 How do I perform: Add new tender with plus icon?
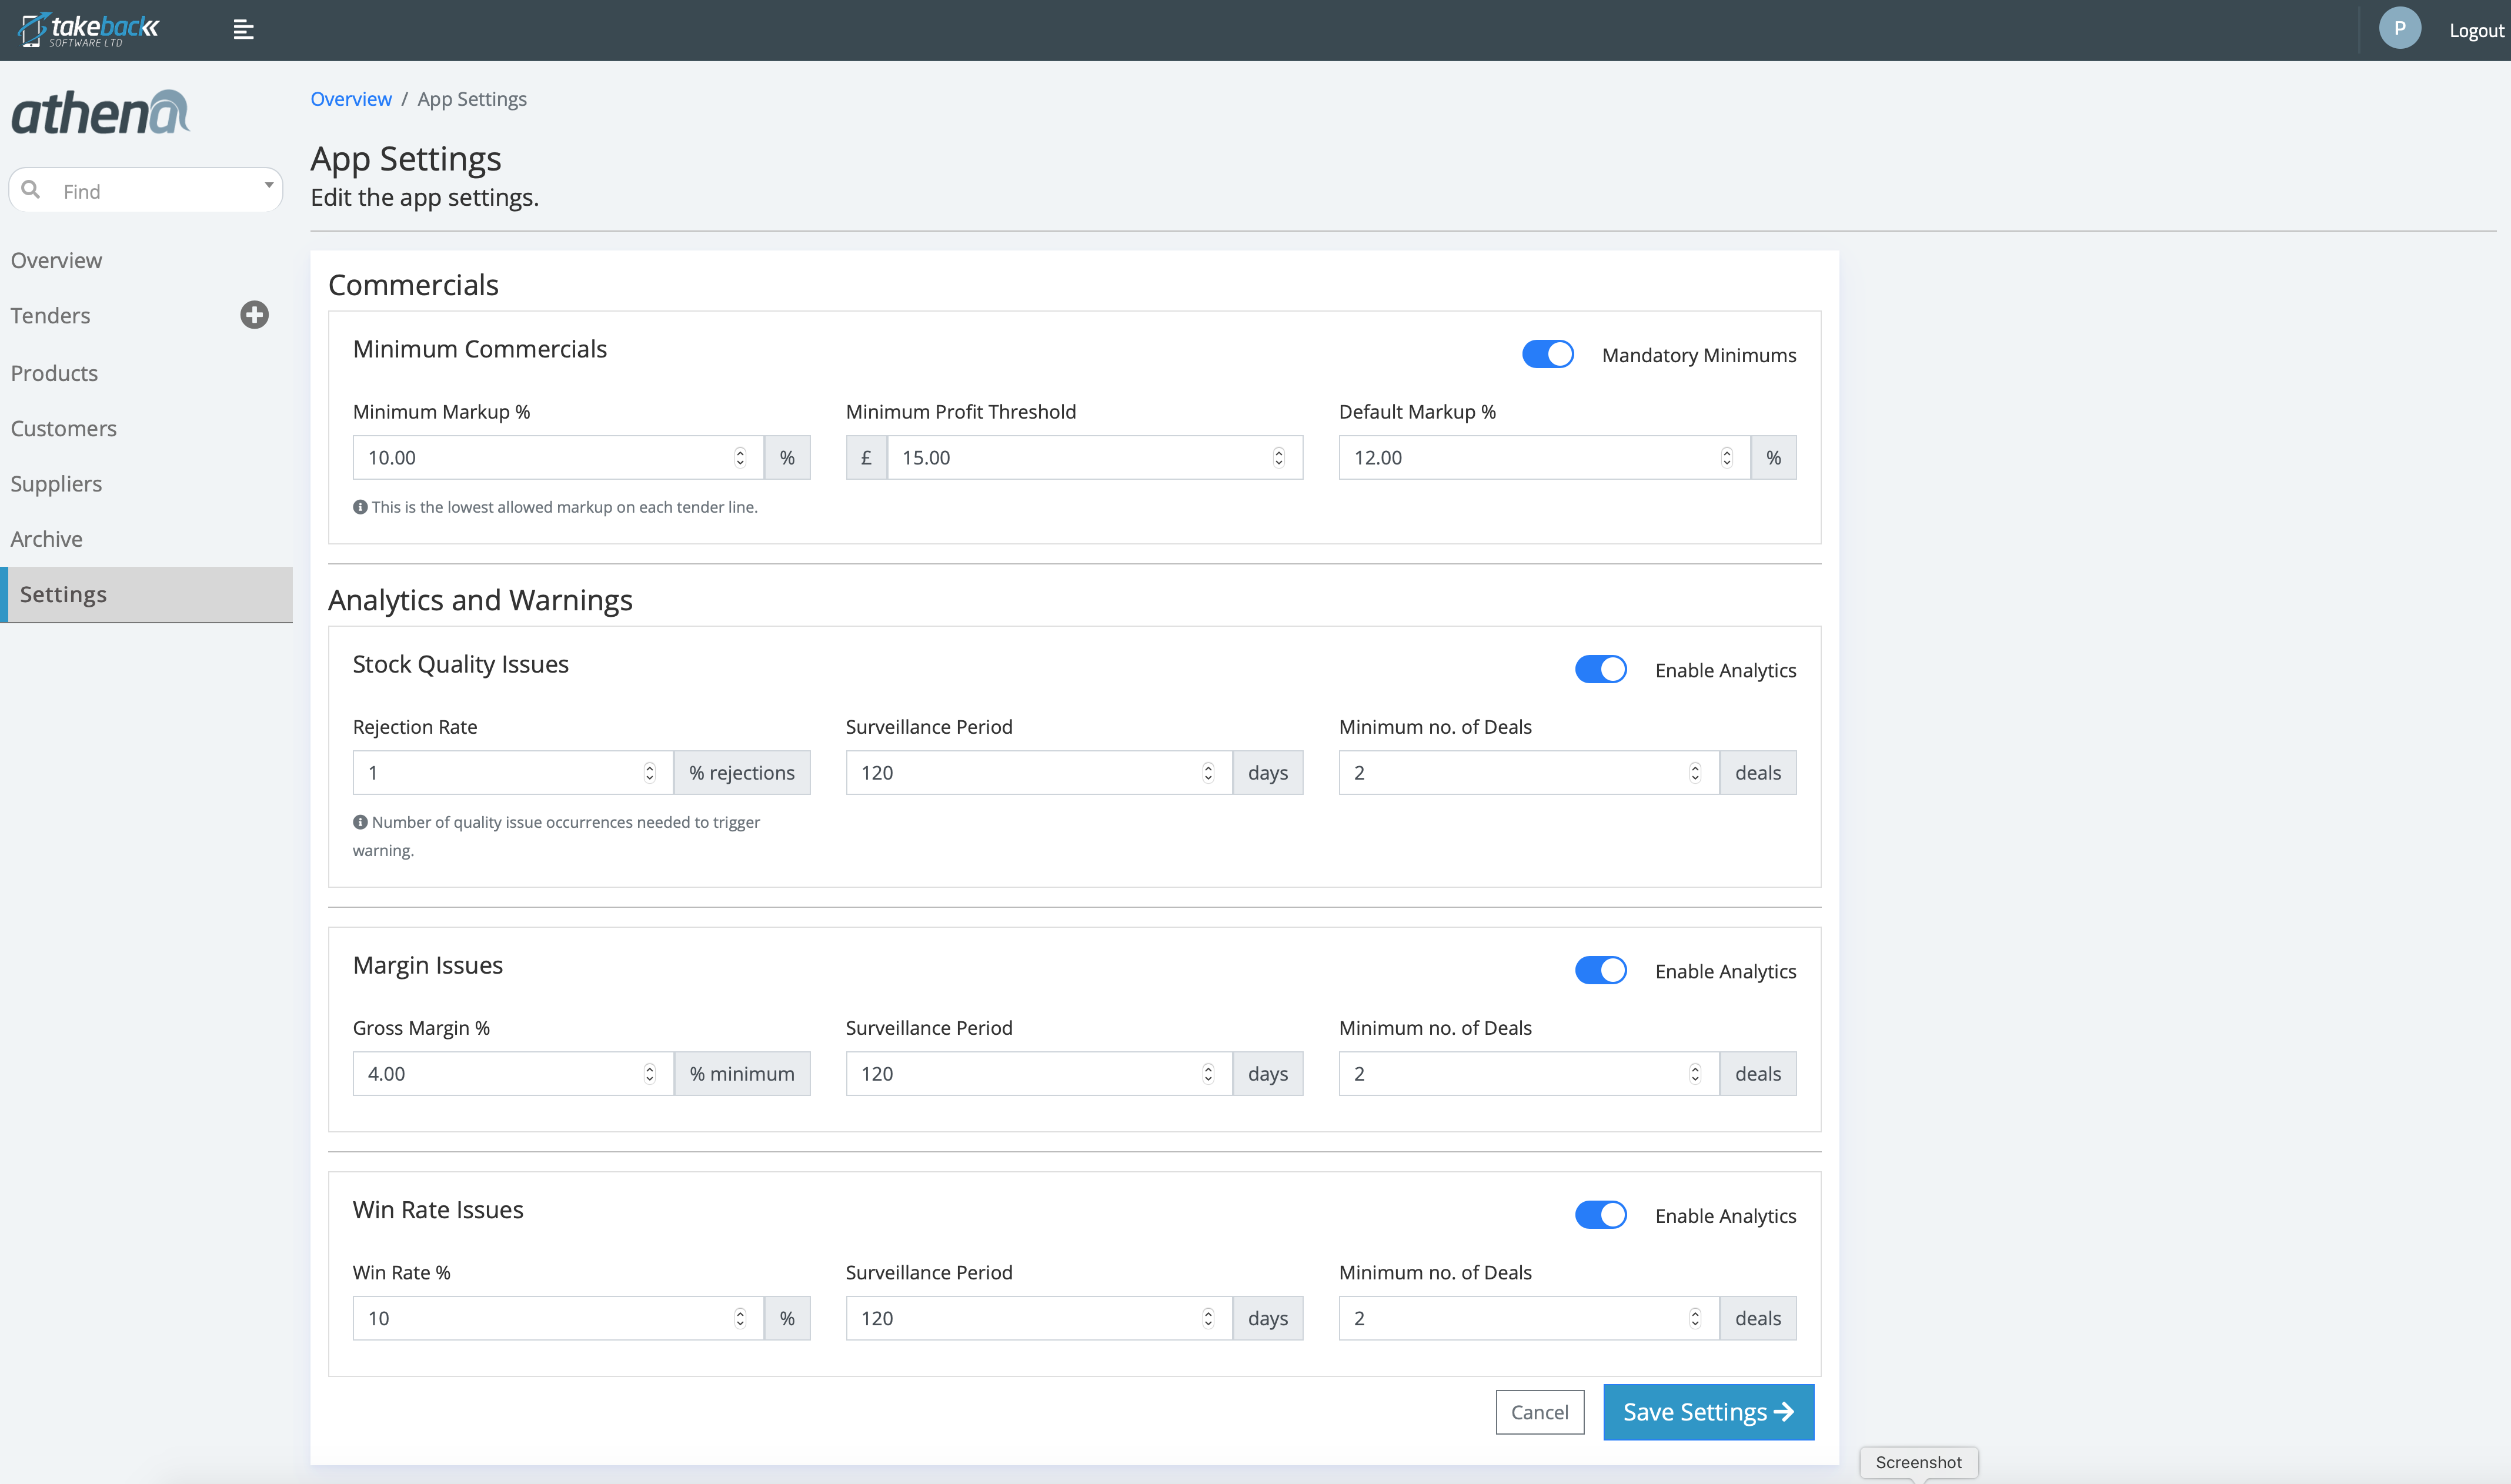point(254,315)
